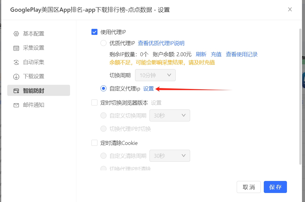Open the 自定义切换周期 30秒 dropdown
Screen dimensions: 305x202
(x=170, y=115)
